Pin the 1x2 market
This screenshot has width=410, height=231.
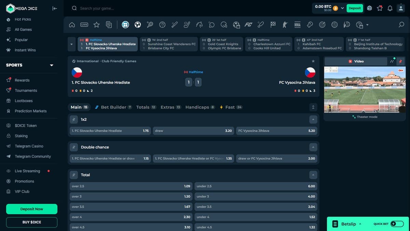click(x=73, y=120)
